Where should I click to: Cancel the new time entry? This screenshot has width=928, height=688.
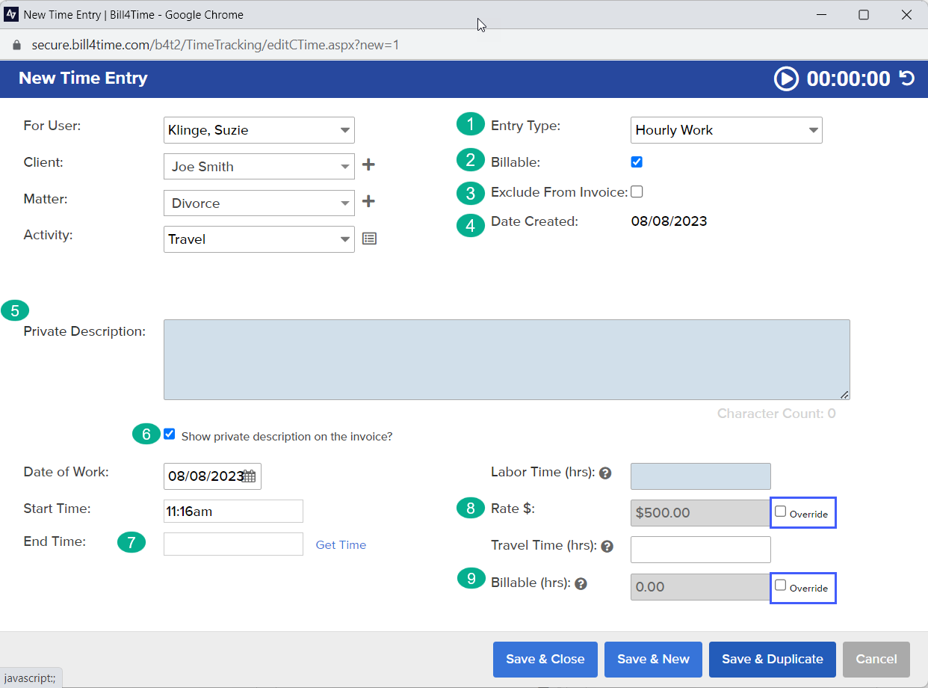(x=876, y=660)
